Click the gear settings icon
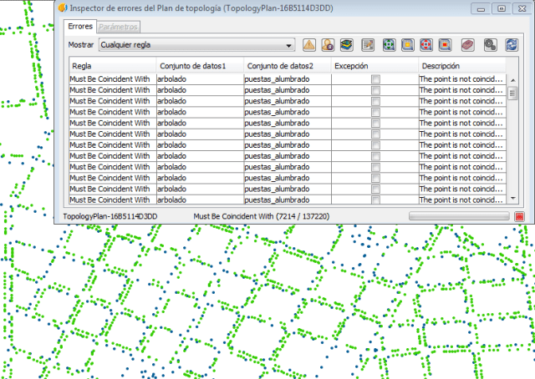Viewport: 535px width, 379px height. [x=491, y=44]
